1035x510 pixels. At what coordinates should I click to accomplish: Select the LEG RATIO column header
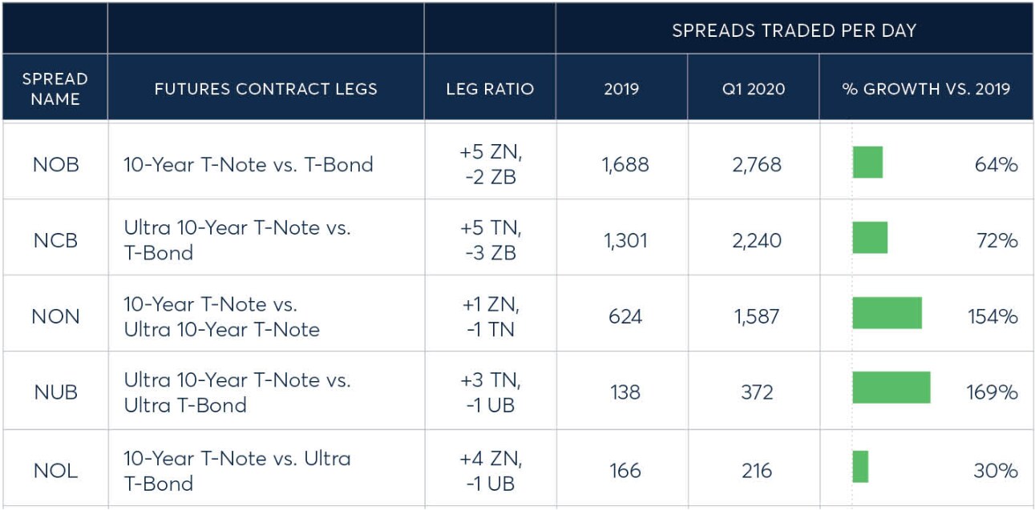[x=490, y=89]
